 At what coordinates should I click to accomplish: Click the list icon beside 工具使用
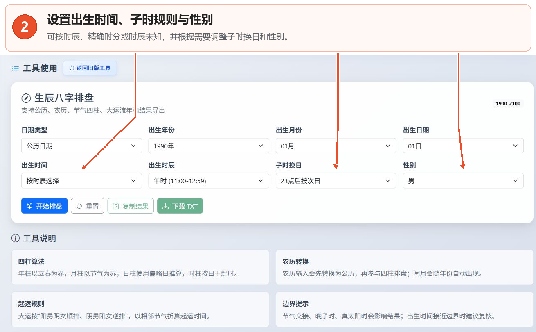click(x=16, y=68)
